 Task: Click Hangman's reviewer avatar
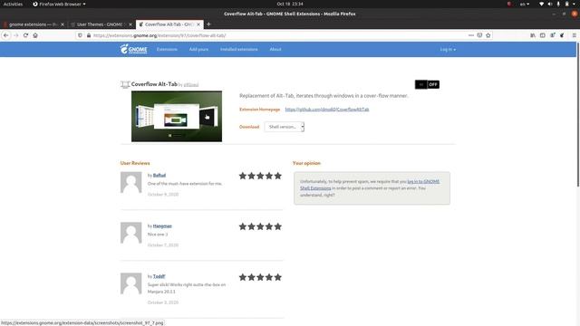tap(130, 233)
